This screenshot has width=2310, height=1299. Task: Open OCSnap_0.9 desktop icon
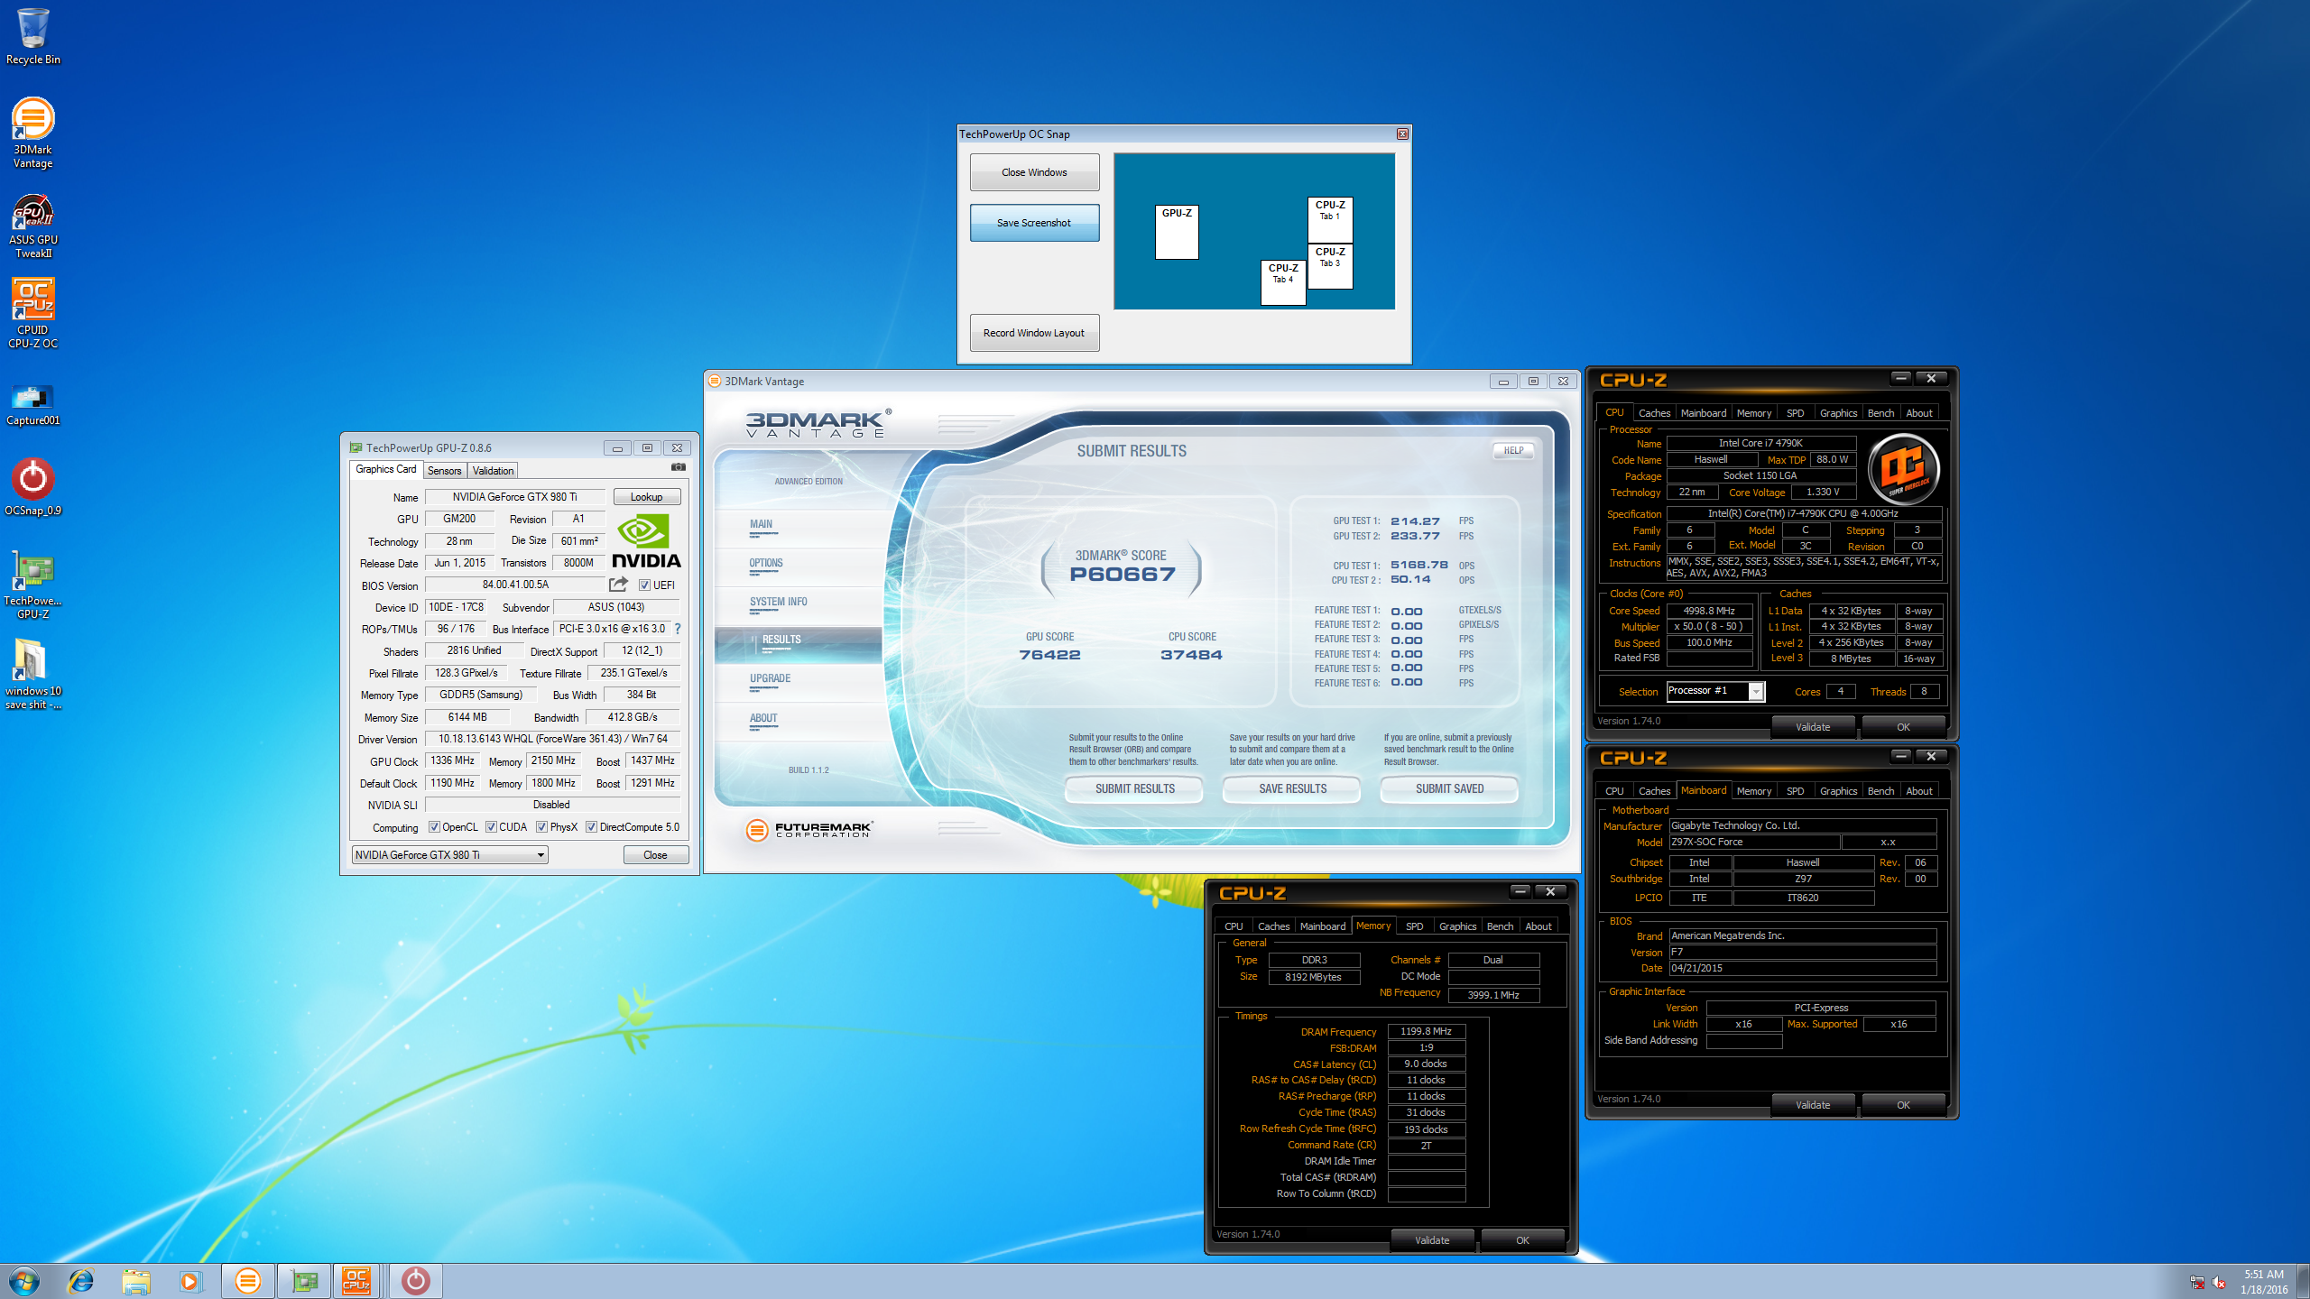click(32, 487)
